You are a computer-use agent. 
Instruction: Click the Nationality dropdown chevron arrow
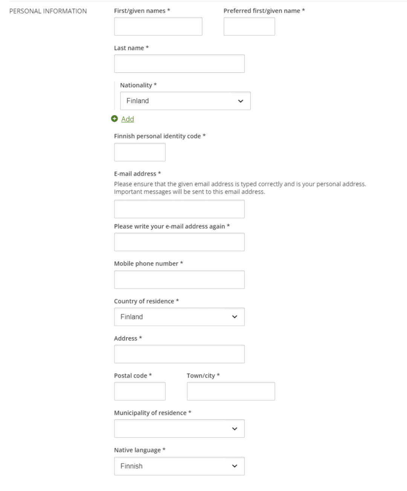(241, 101)
